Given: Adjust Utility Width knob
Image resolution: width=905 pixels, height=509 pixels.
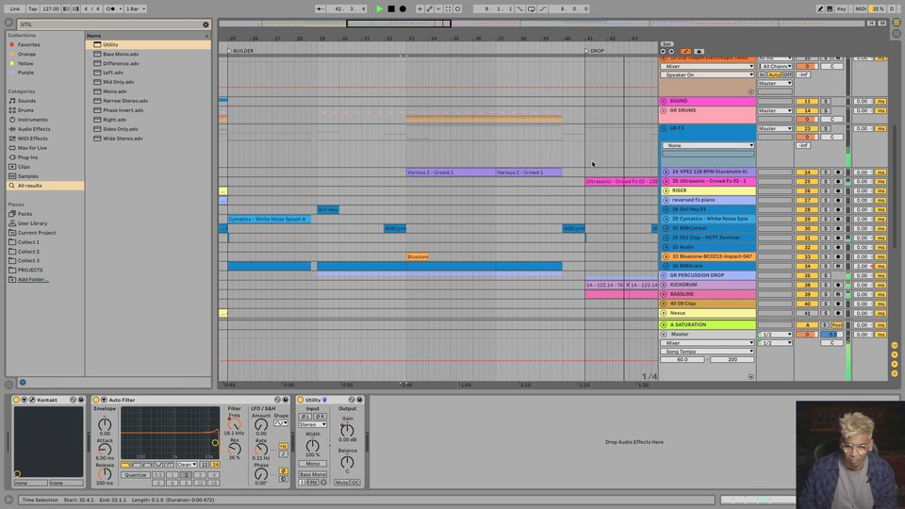Looking at the screenshot, I should pos(312,445).
